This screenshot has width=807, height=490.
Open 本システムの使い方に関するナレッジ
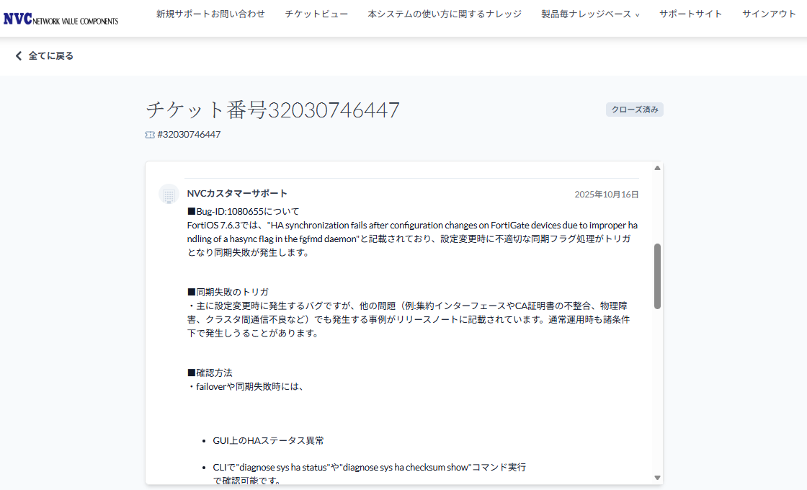pyautogui.click(x=445, y=14)
